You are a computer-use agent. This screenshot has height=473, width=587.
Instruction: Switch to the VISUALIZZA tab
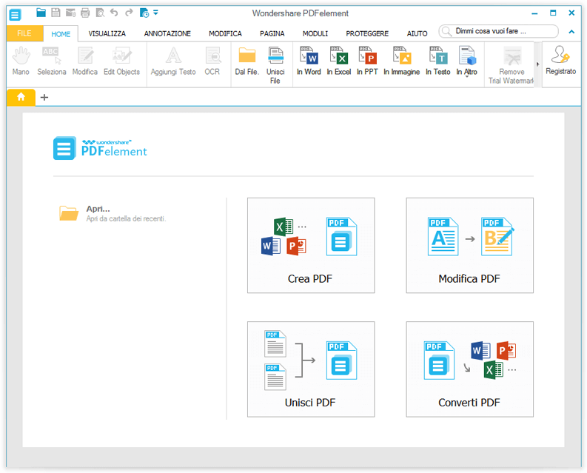[107, 34]
